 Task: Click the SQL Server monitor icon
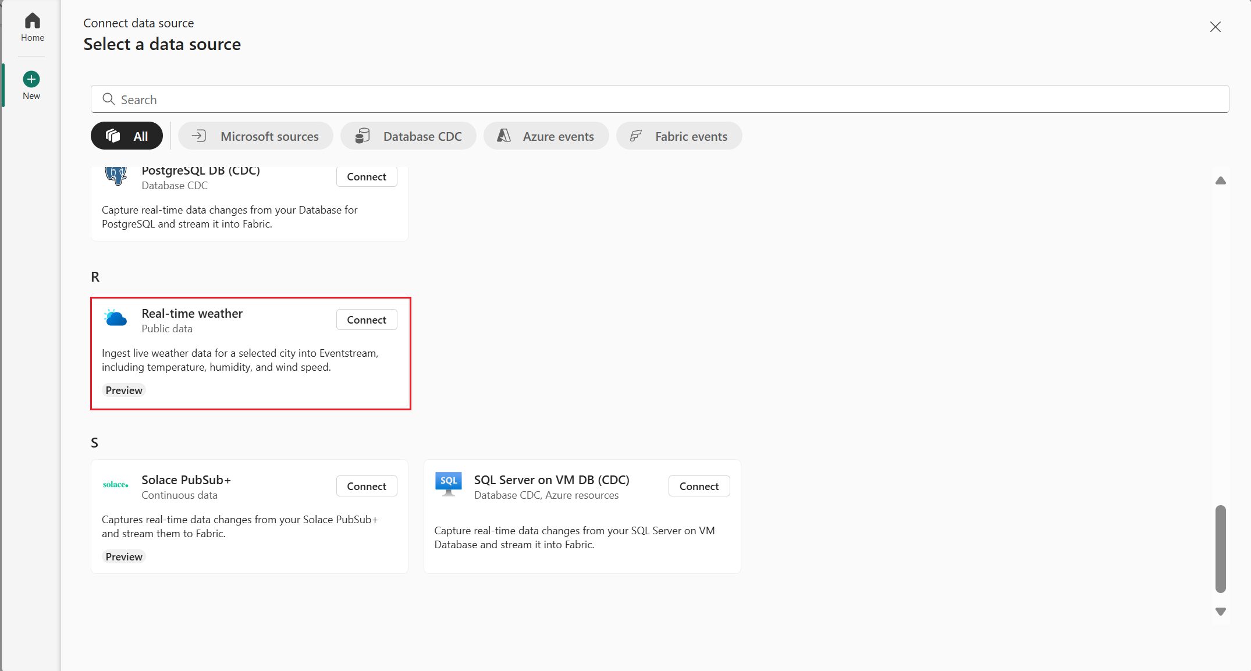click(448, 484)
